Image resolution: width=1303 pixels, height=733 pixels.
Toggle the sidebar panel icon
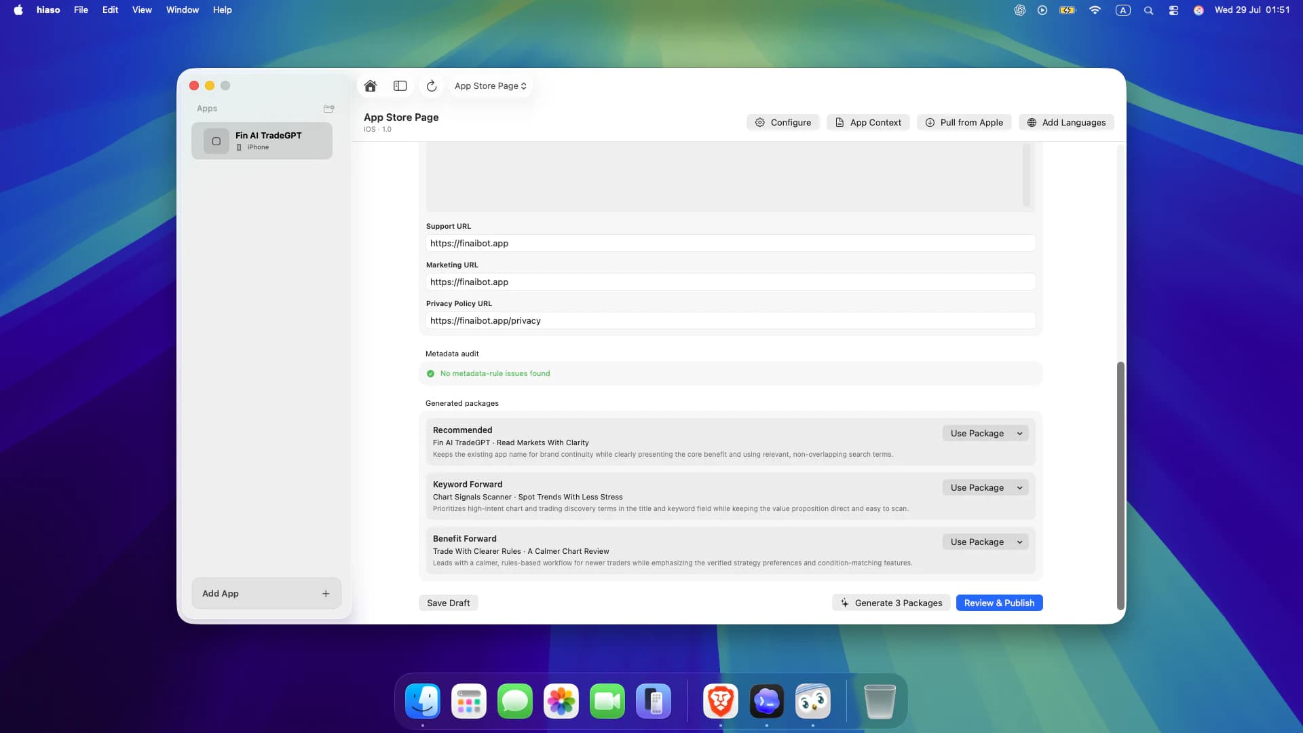(x=400, y=86)
